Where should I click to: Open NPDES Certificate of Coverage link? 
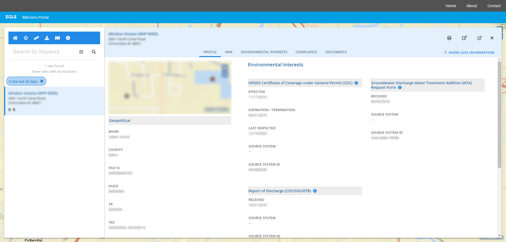coord(300,83)
